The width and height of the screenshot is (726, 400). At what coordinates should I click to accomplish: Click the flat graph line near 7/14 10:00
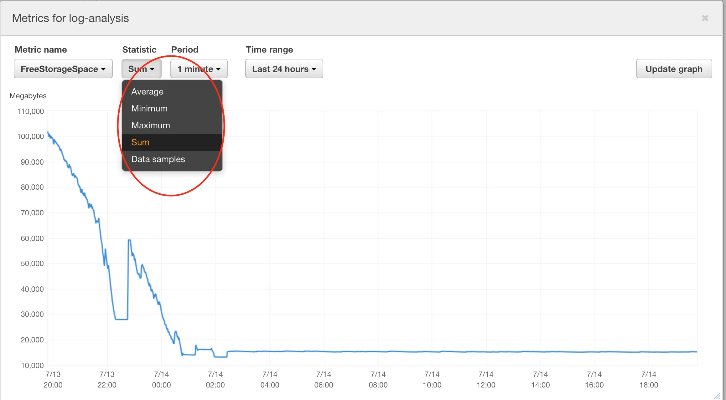click(x=432, y=352)
